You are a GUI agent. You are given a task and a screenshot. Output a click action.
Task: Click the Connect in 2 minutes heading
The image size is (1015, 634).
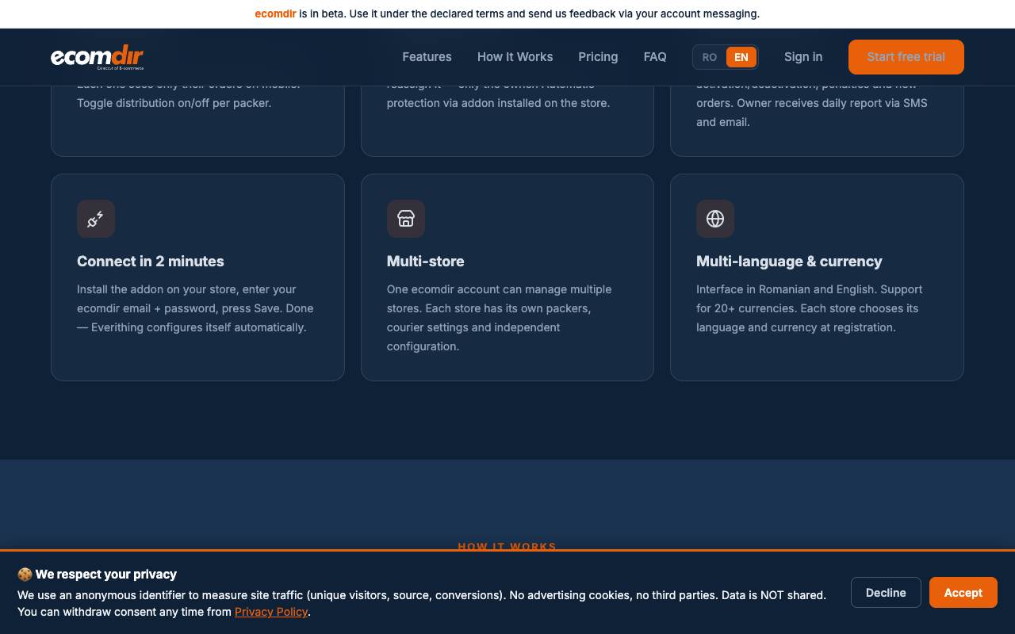151,262
